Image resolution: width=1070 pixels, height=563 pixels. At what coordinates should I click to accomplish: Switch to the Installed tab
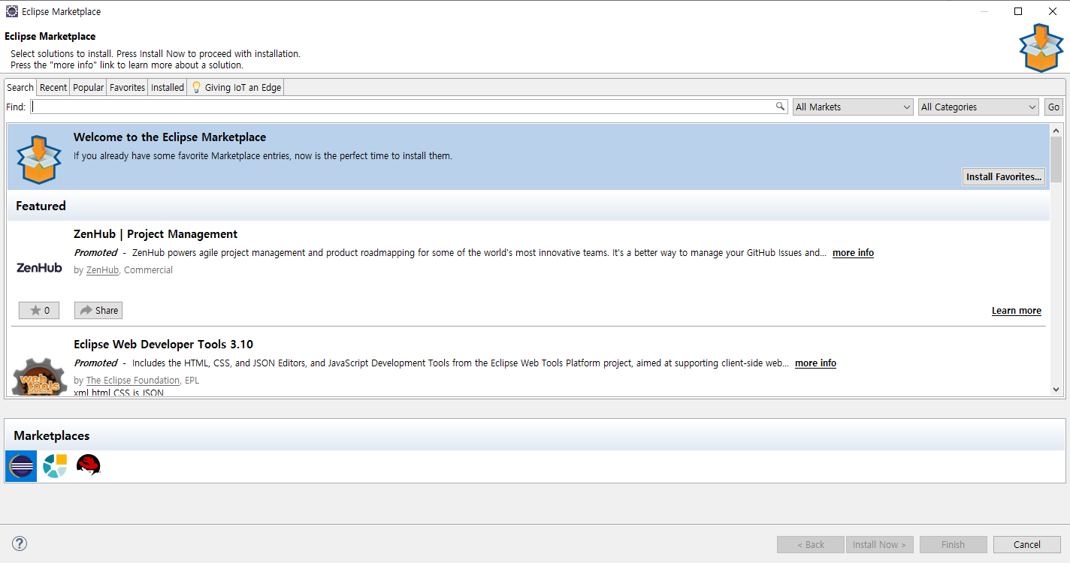point(168,87)
